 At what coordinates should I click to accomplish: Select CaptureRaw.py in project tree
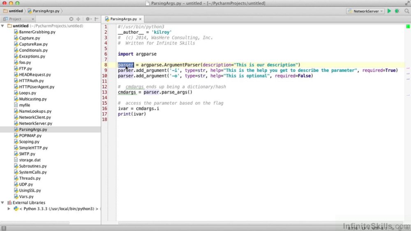(x=33, y=44)
